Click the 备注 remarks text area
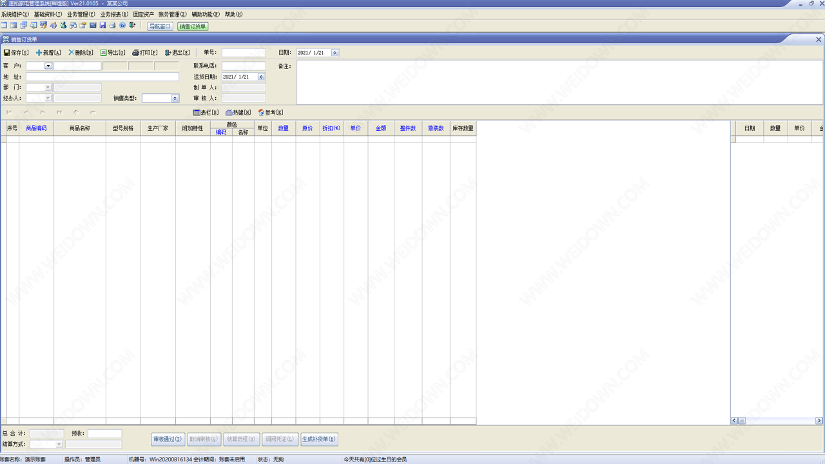 [559, 82]
